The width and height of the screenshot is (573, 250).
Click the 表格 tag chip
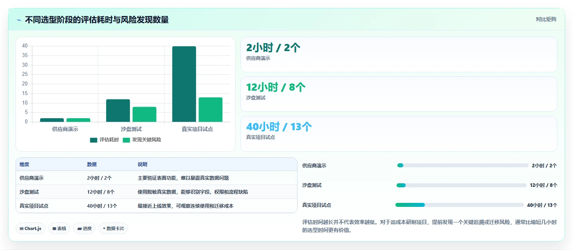[x=59, y=228]
